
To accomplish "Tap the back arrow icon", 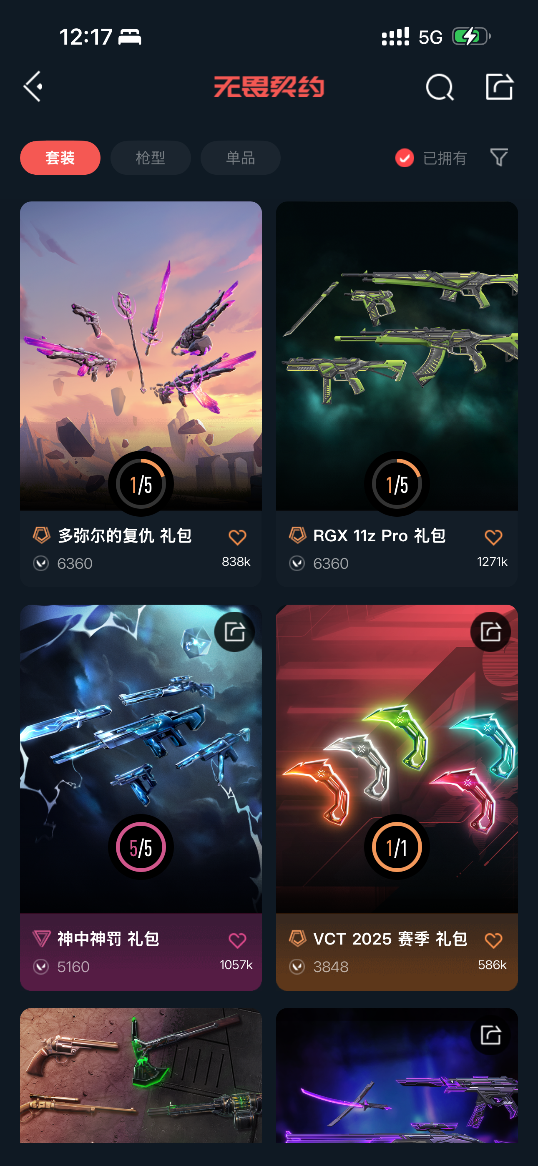I will click(33, 86).
